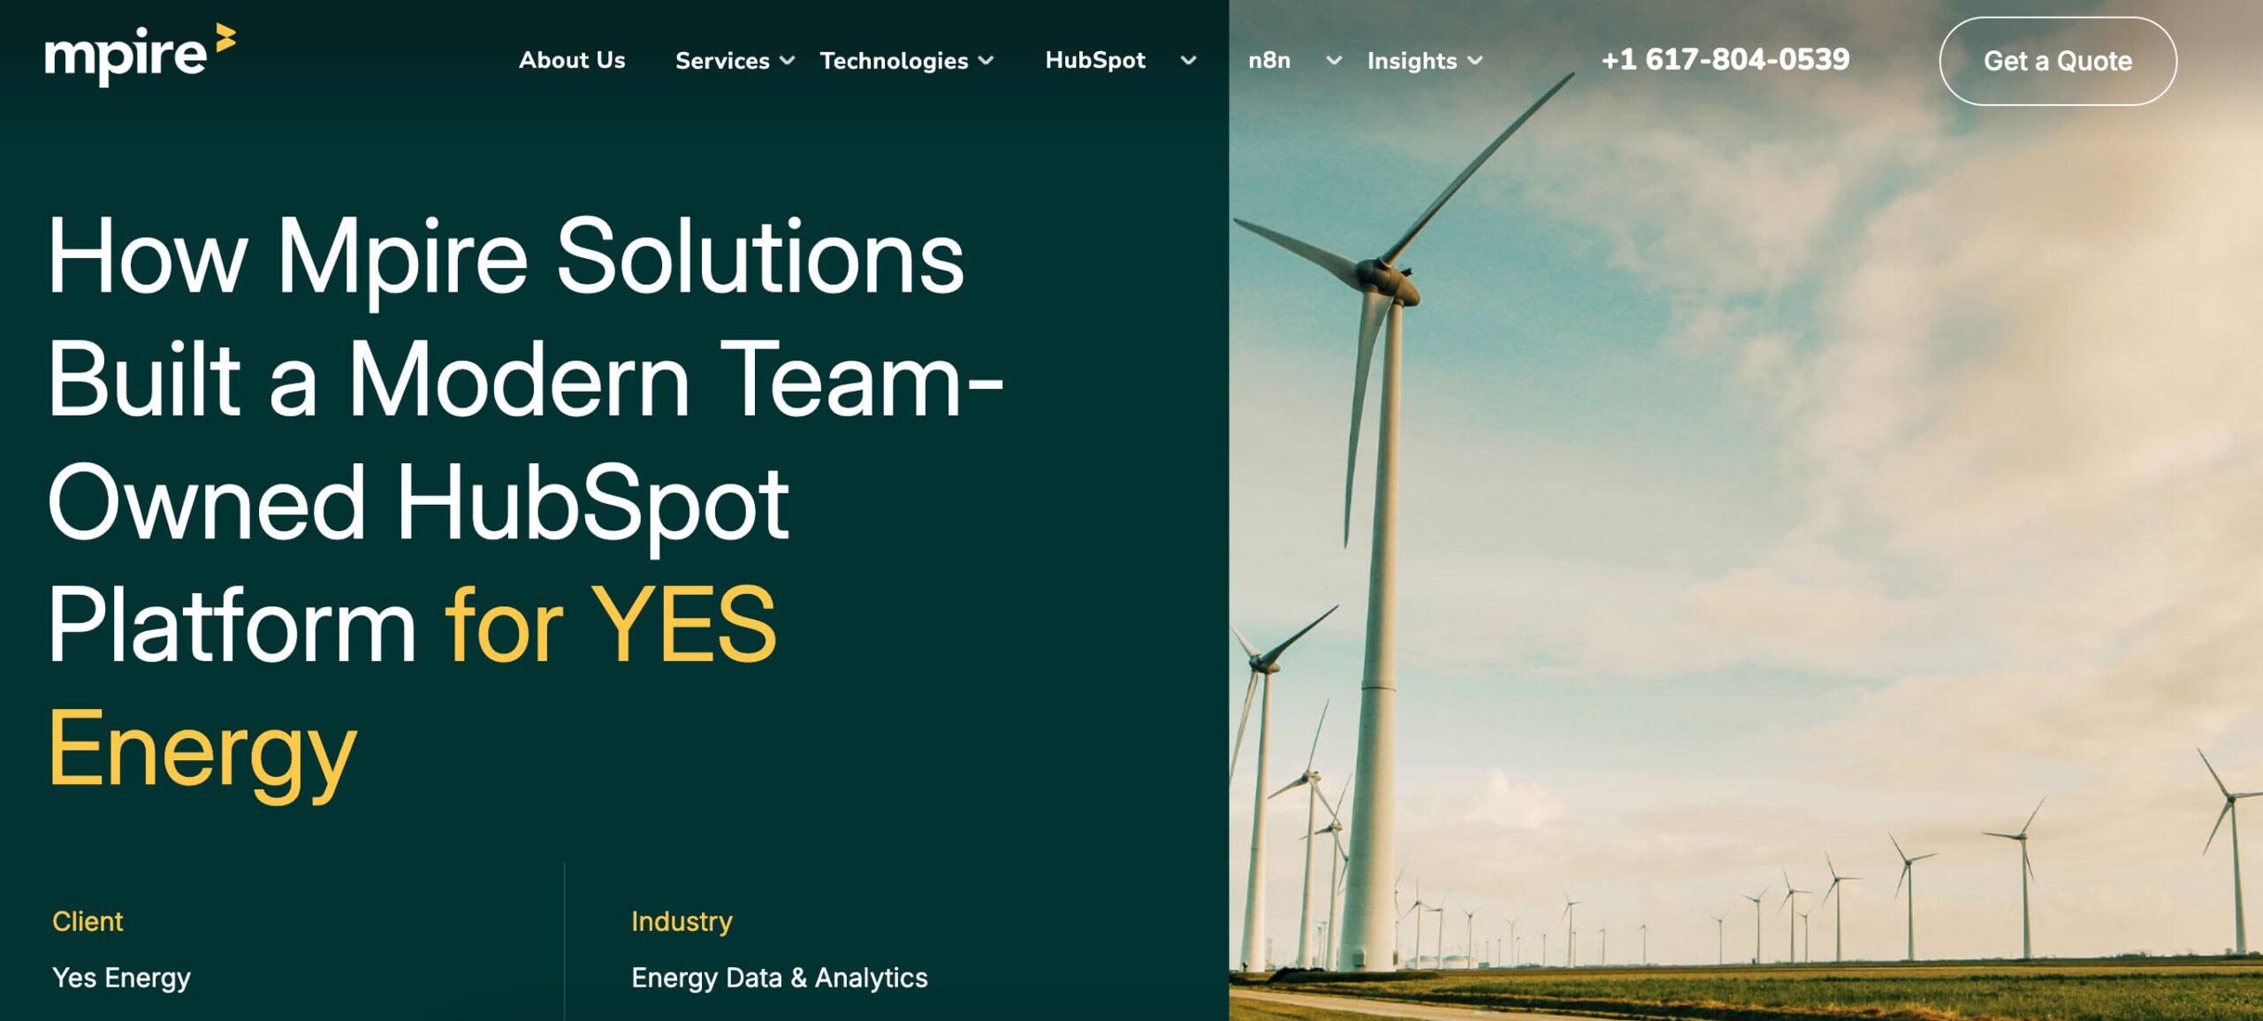Click the n8n menu label
Viewport: 2263px width, 1021px height.
pos(1269,60)
